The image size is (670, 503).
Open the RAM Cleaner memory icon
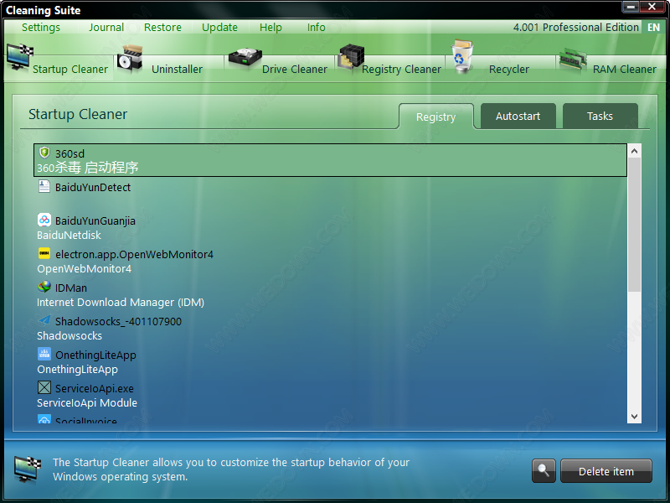point(573,60)
